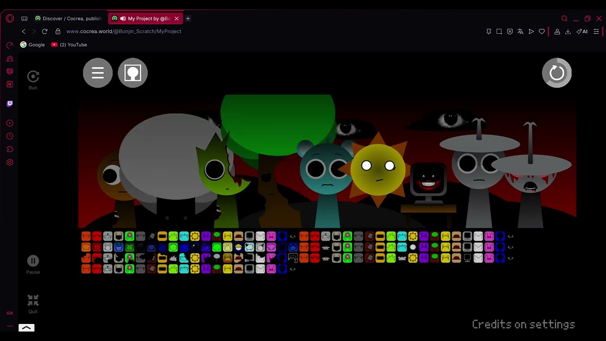The image size is (606, 341).
Task: Click the character silhouette gallery button
Action: coord(133,73)
